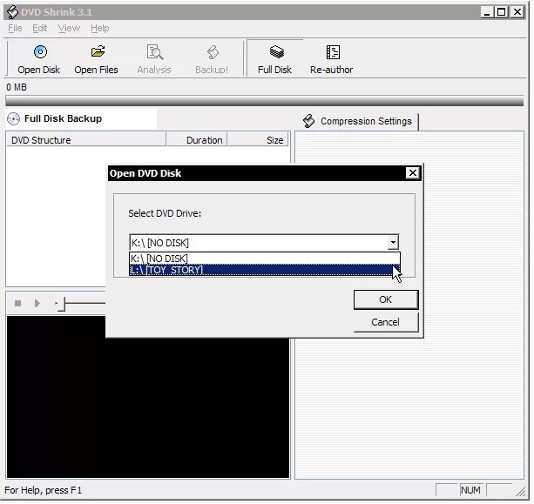Click the DVD Structure column header
534x504 pixels.
(86, 140)
